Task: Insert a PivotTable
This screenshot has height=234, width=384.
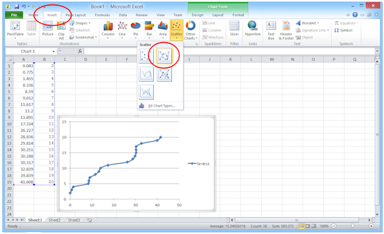Action: click(15, 30)
